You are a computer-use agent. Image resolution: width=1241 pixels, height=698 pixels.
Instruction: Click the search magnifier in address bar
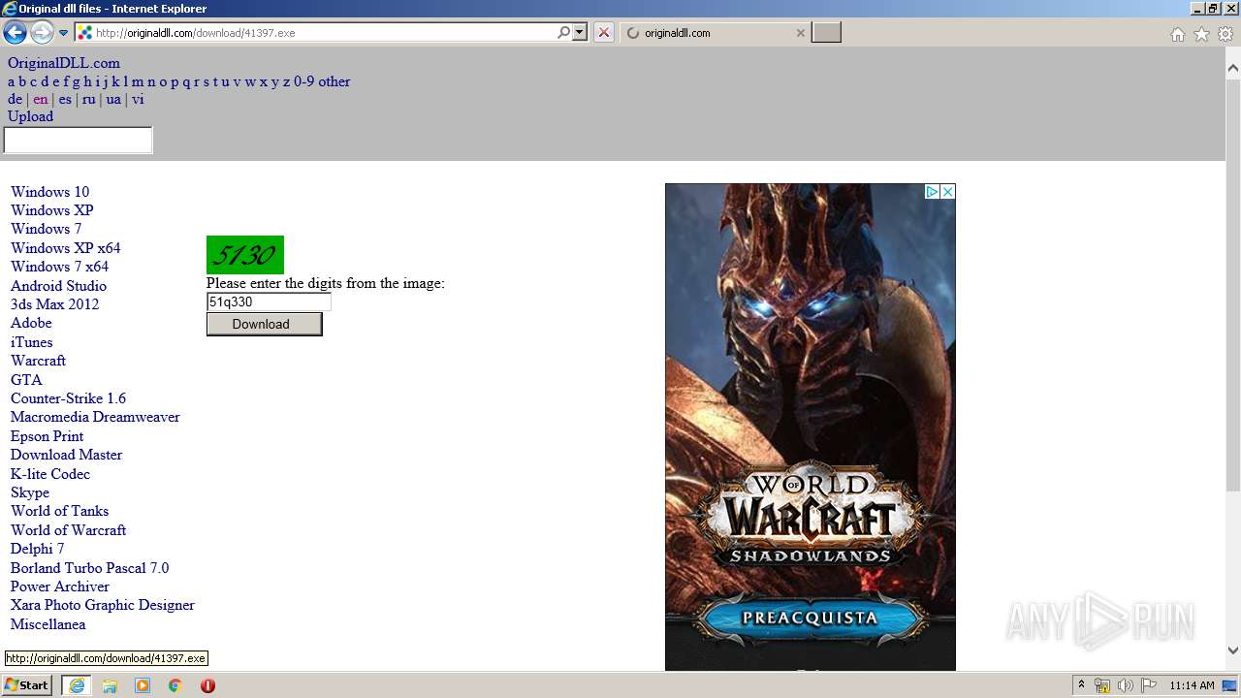[x=563, y=32]
